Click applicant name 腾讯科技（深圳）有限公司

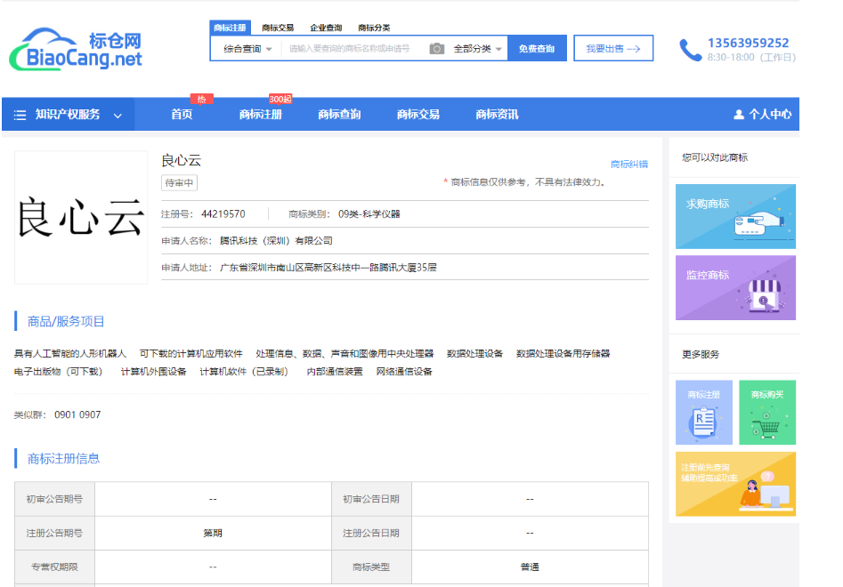click(276, 241)
